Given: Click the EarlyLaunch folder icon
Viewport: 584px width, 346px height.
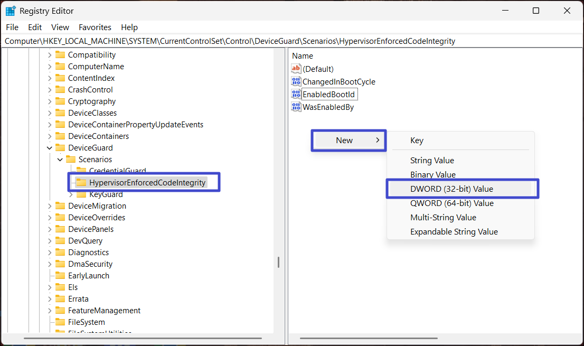Looking at the screenshot, I should pos(60,275).
